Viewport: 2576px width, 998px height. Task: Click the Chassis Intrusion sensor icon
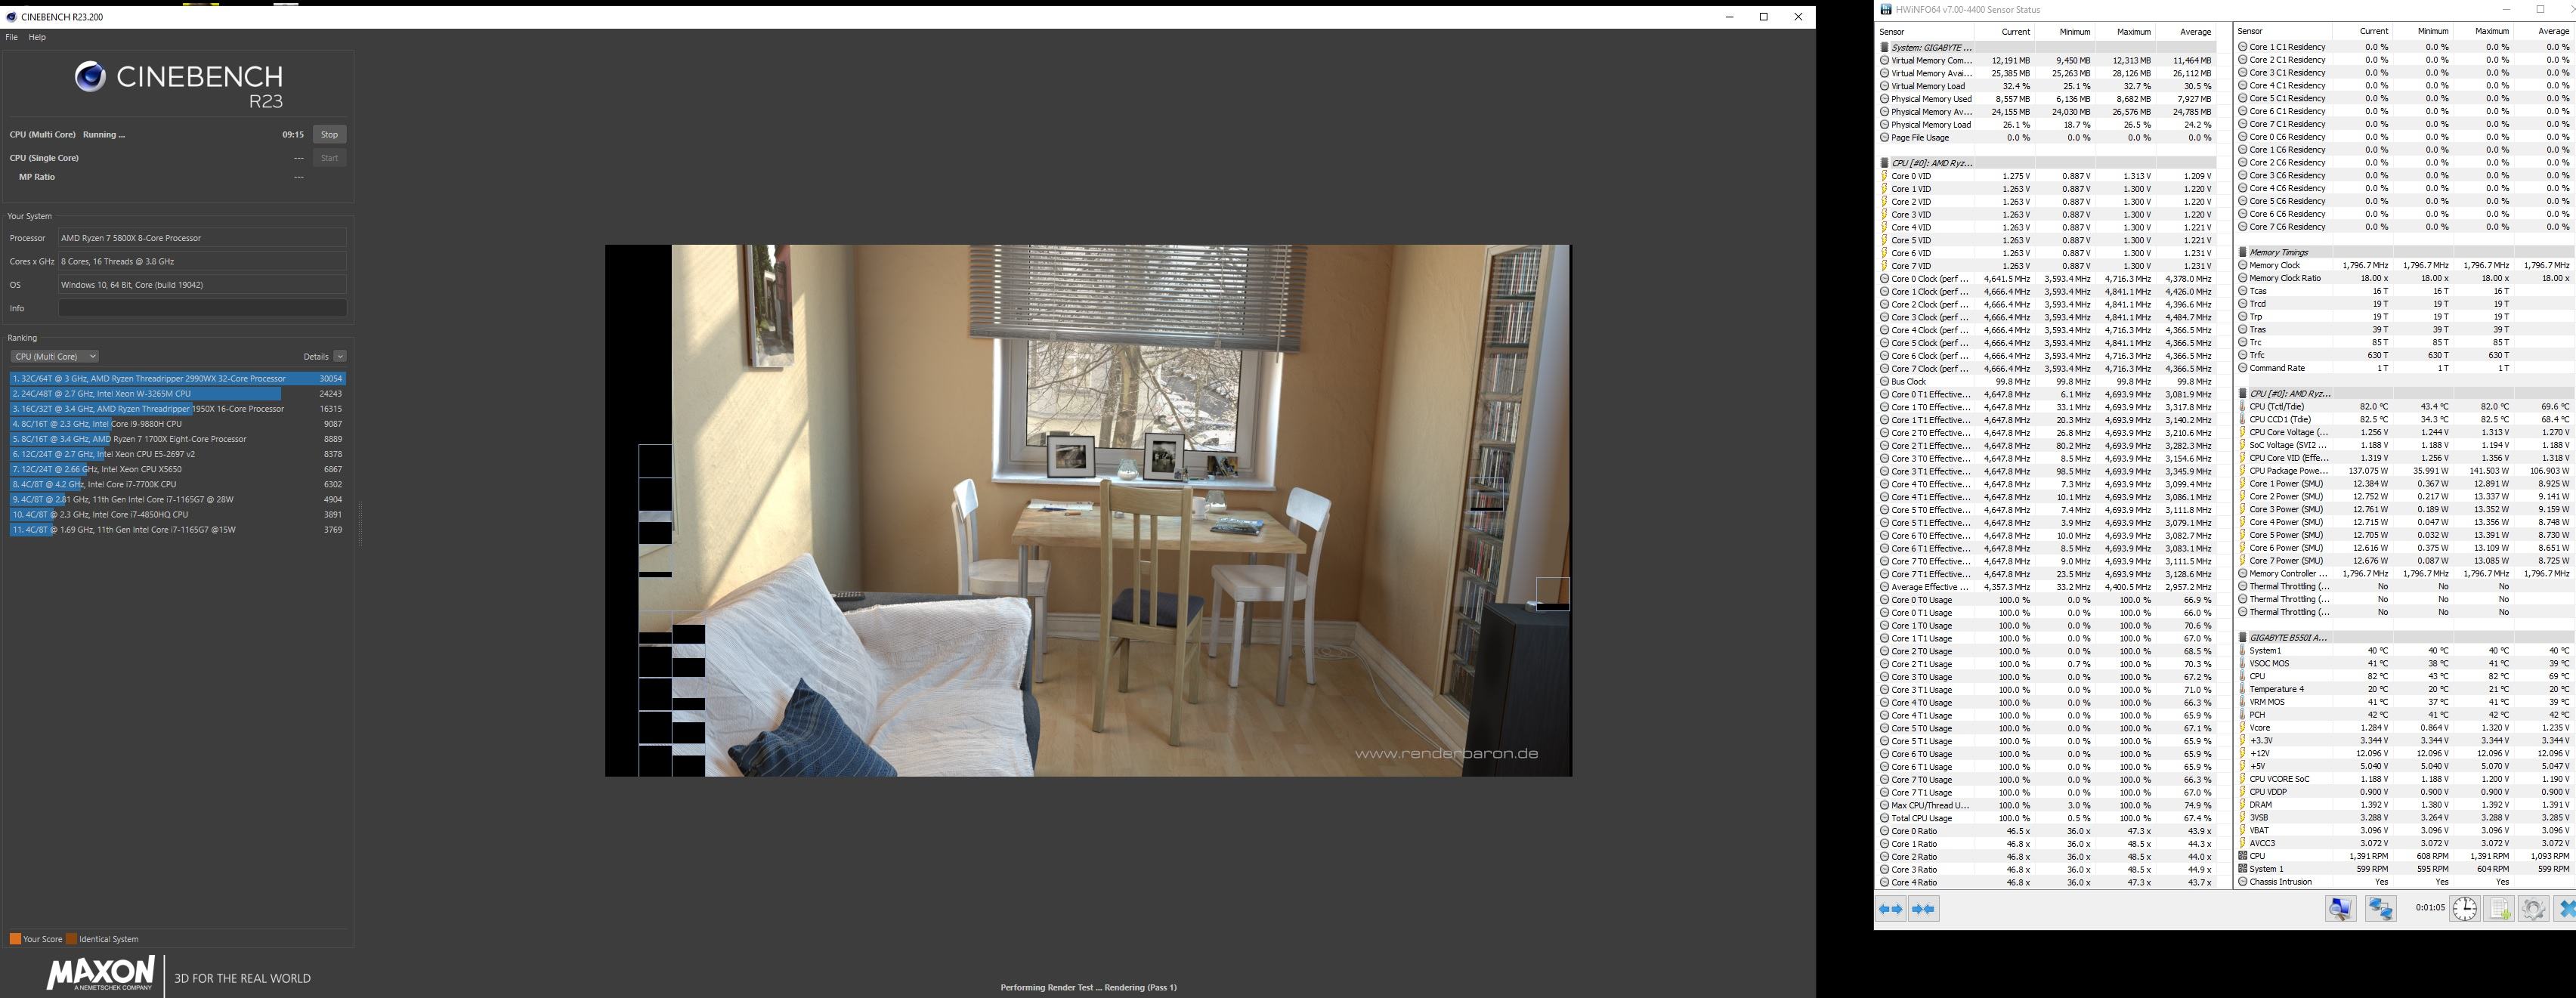coord(2242,882)
